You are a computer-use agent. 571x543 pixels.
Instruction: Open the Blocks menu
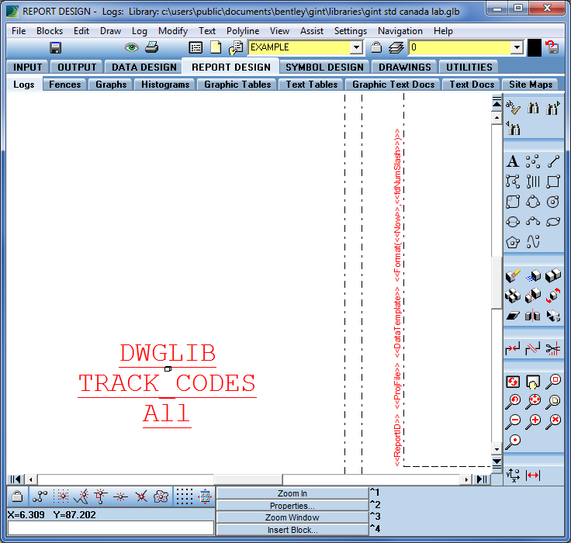(x=50, y=31)
